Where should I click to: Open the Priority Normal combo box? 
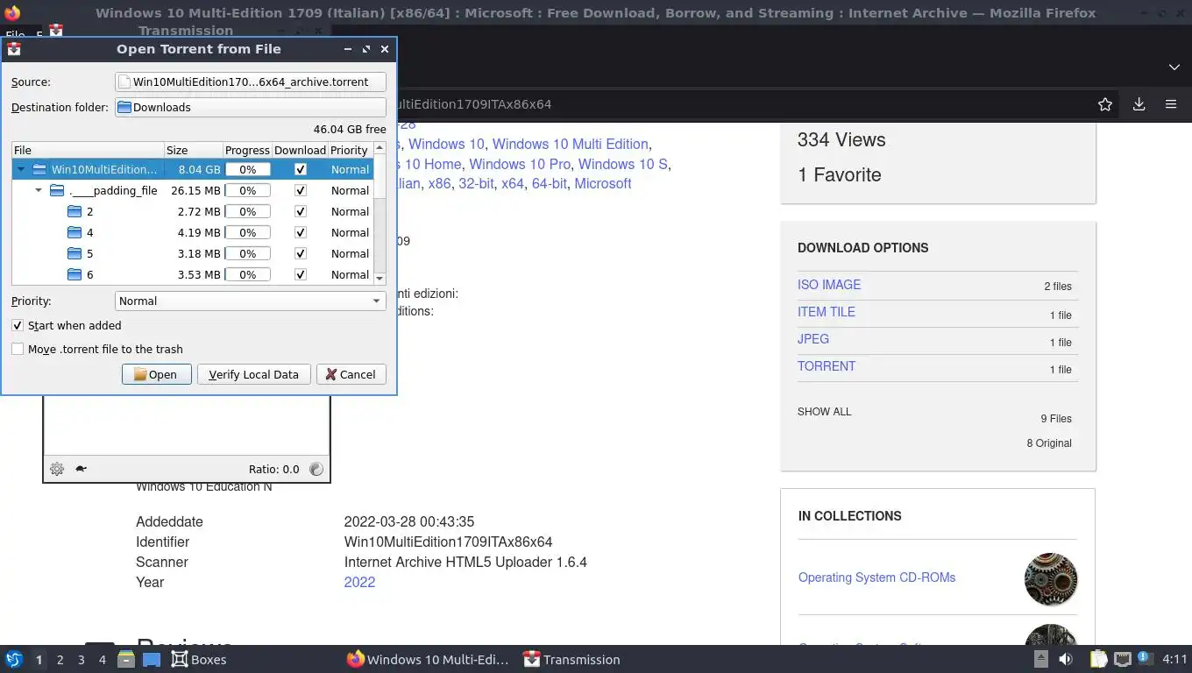251,301
